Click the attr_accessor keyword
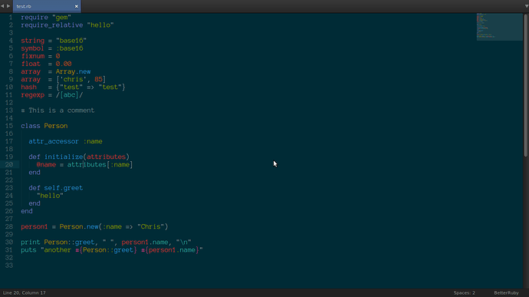 pos(54,141)
